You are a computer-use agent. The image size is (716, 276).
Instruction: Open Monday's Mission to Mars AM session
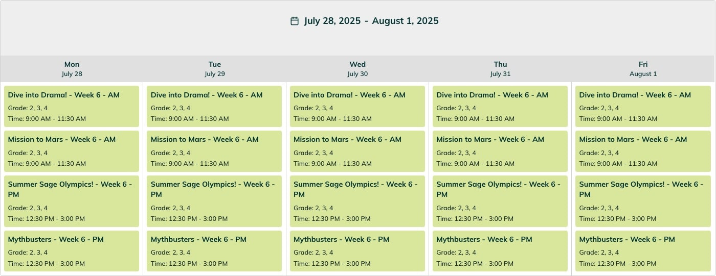click(72, 151)
